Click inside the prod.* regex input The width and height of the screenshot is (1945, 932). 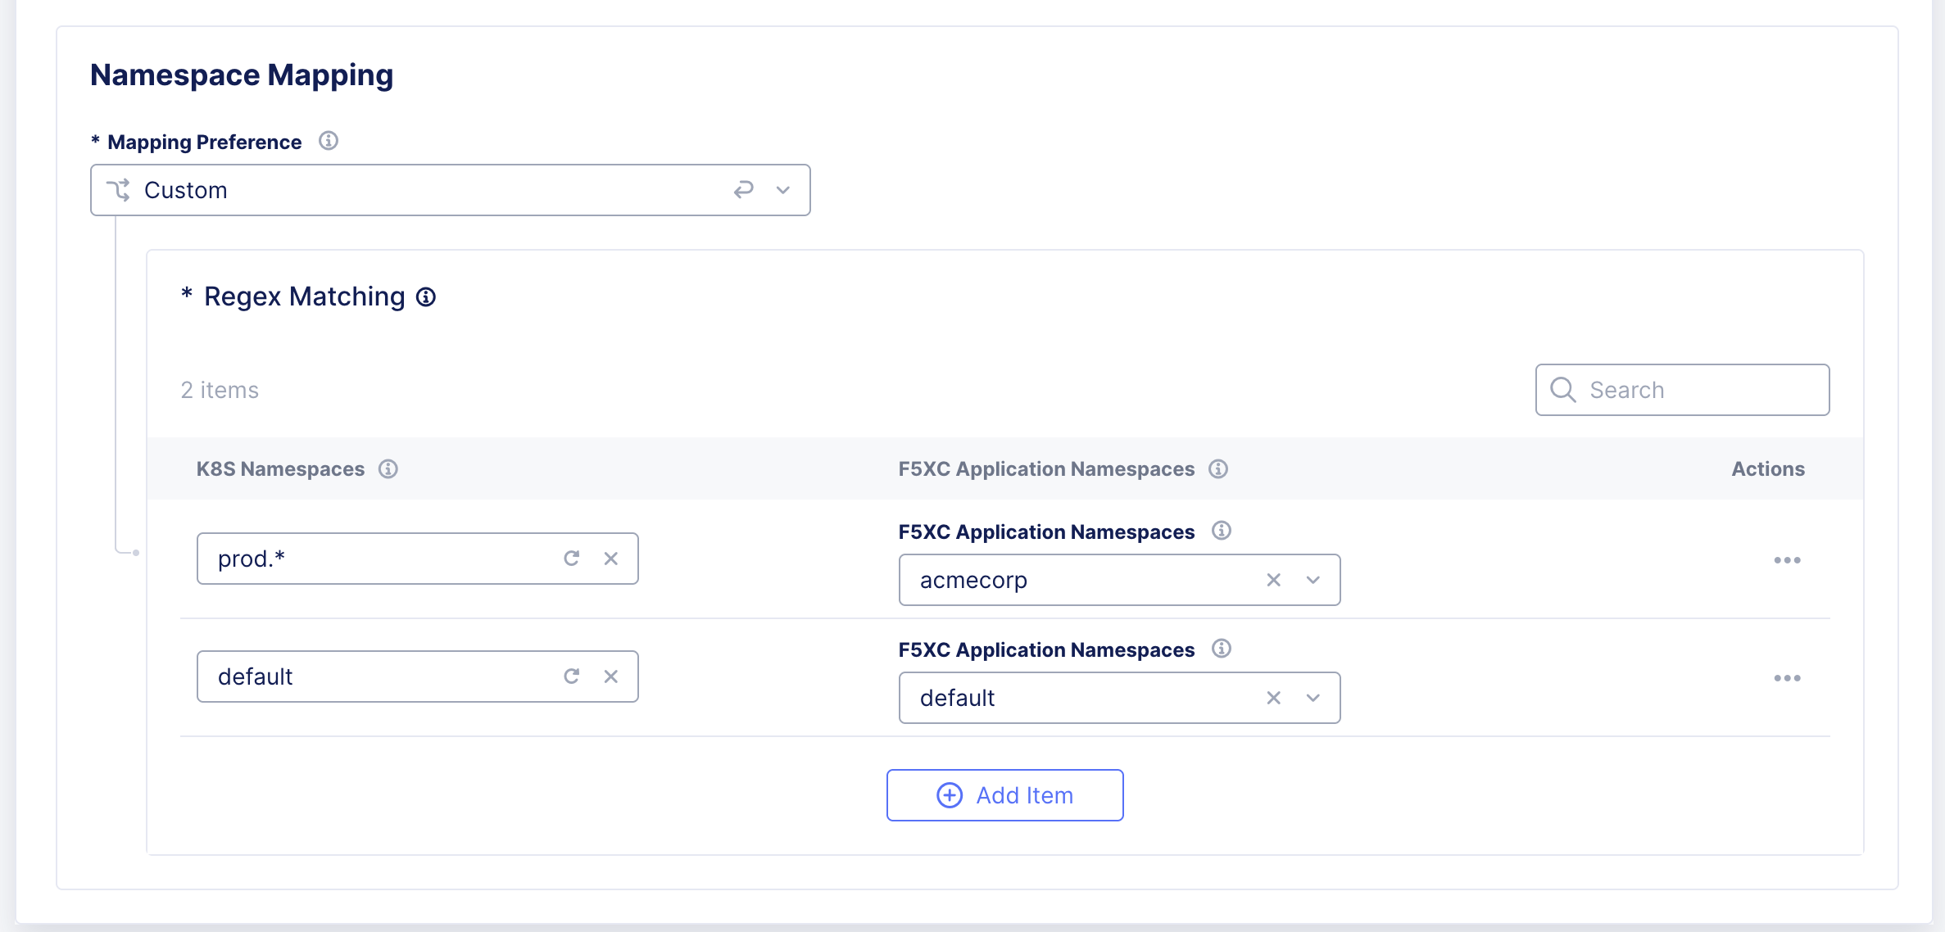click(369, 558)
